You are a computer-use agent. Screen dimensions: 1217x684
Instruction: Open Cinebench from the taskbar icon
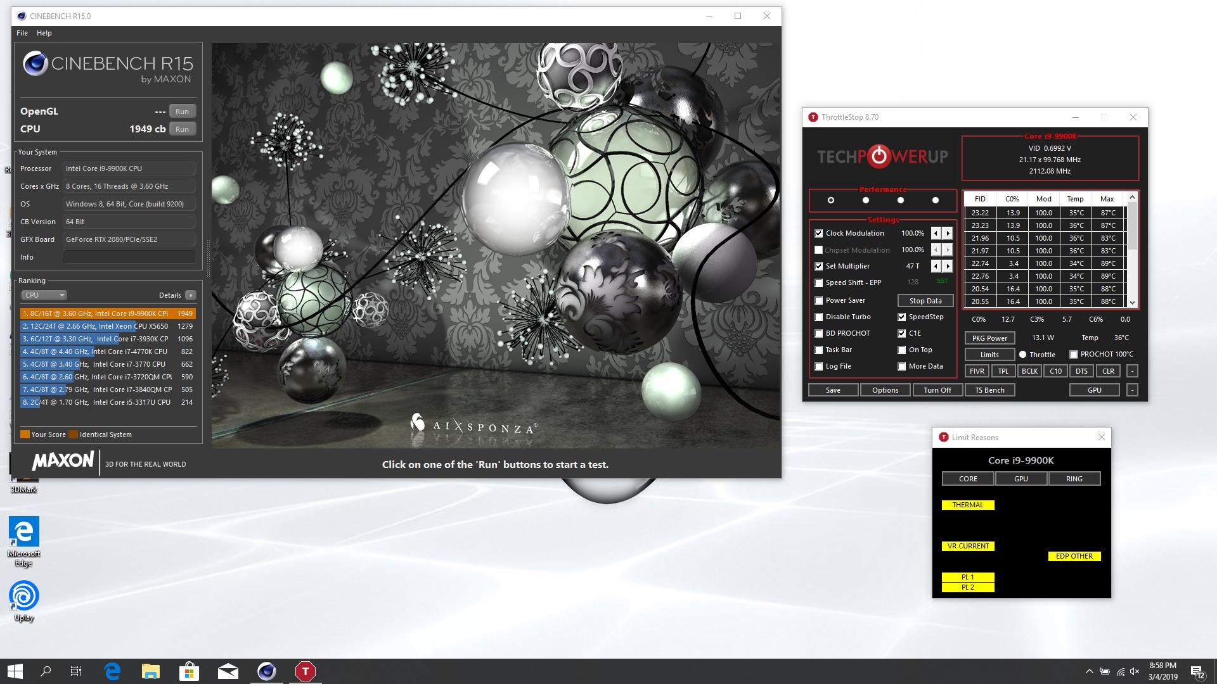[x=266, y=671]
